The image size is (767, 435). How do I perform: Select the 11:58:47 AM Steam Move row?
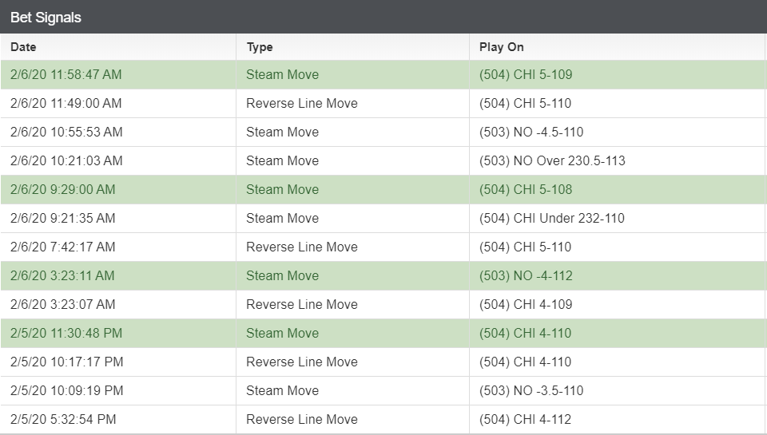click(383, 75)
